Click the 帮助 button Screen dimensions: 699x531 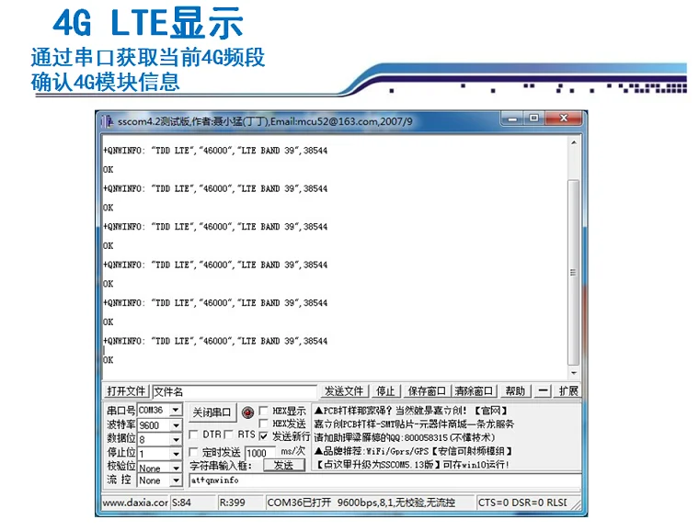point(515,391)
